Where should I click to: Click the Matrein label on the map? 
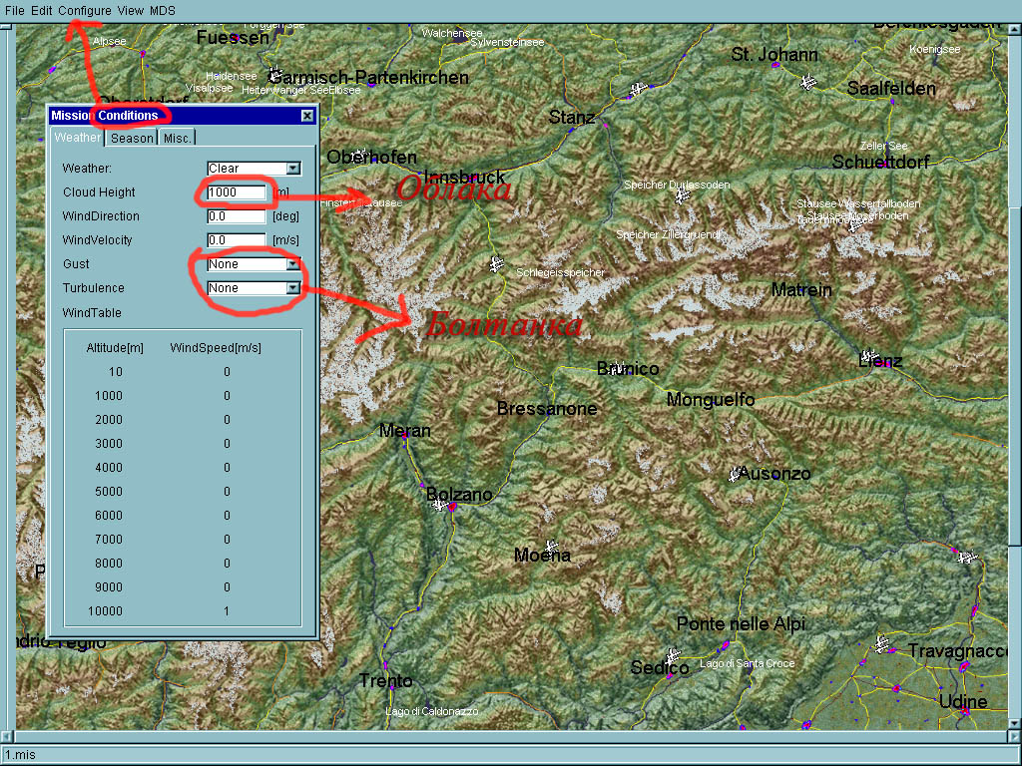coord(801,290)
